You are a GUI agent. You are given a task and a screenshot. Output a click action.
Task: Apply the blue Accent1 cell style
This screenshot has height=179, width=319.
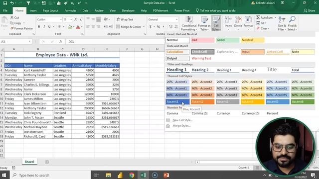177,101
